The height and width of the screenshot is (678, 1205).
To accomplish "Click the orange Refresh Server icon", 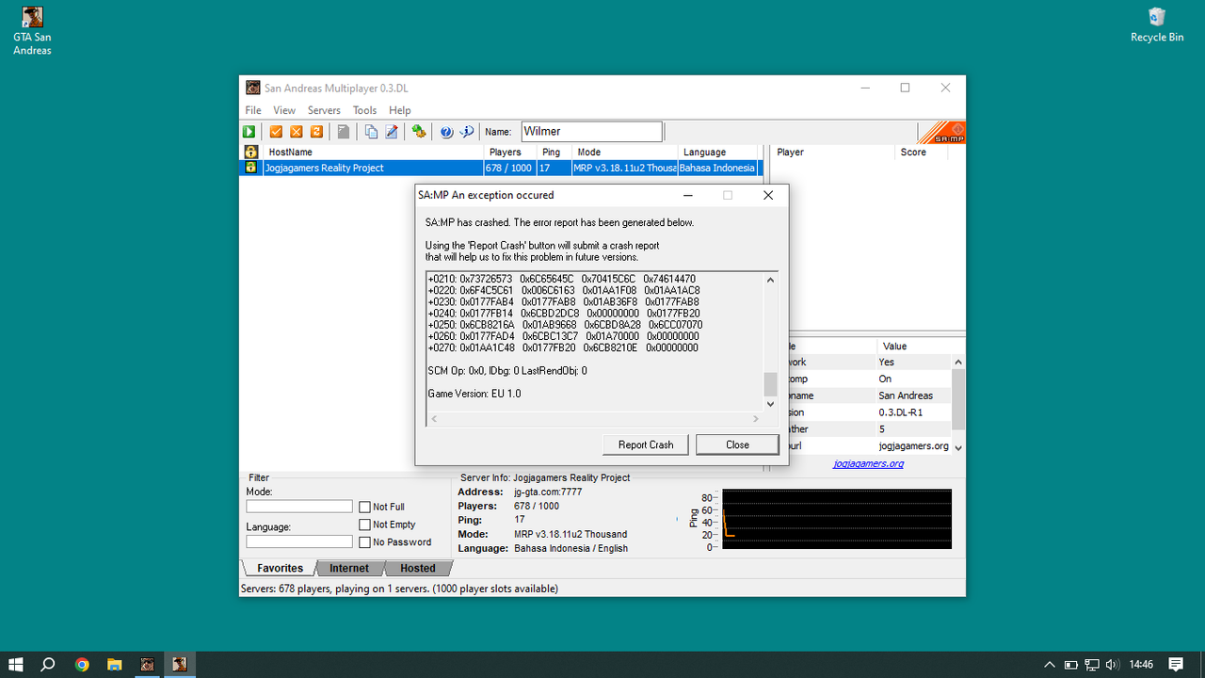I will click(316, 132).
